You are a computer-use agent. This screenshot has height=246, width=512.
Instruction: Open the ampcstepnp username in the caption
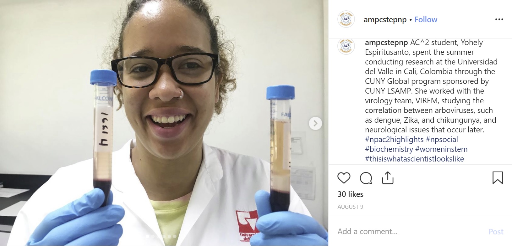(386, 43)
